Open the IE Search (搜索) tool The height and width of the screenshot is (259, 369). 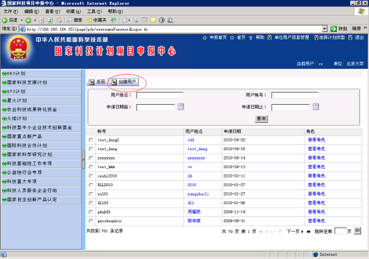coord(74,20)
